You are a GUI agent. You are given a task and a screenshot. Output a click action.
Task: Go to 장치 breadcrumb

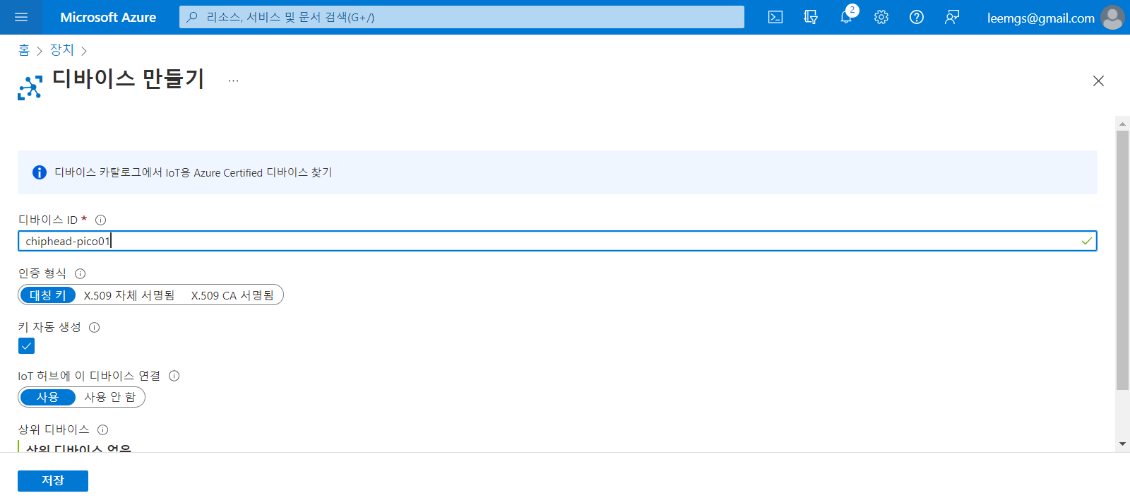click(61, 50)
